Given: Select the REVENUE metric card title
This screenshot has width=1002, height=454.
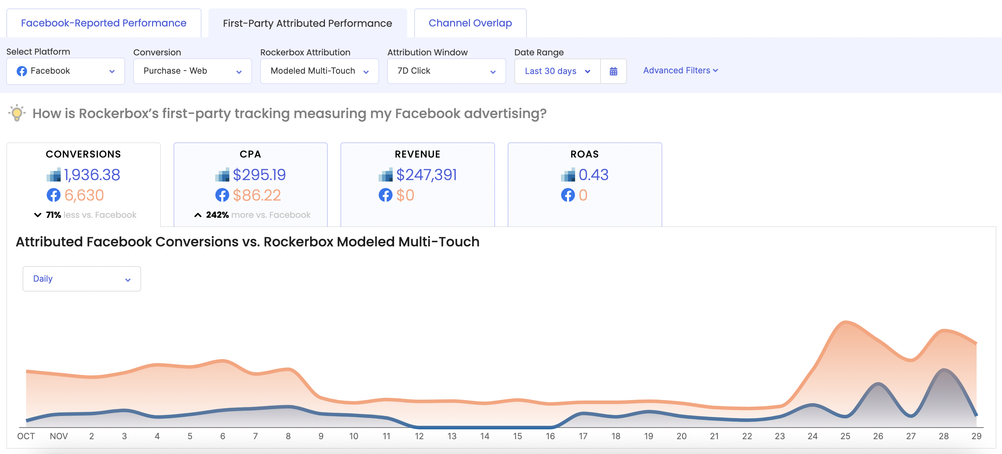Looking at the screenshot, I should point(417,154).
